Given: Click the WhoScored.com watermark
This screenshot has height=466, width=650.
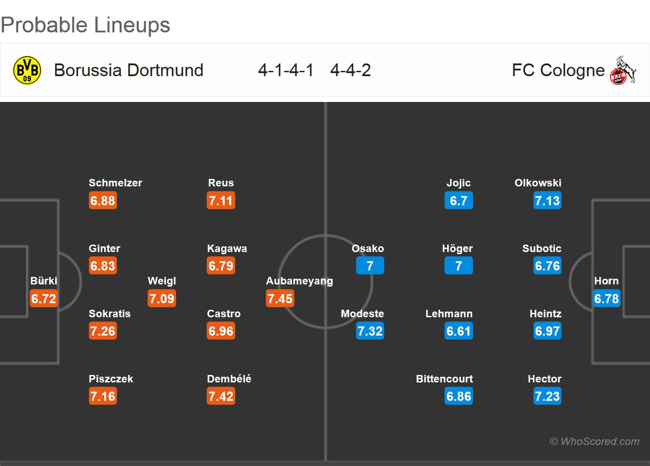Looking at the screenshot, I should pyautogui.click(x=595, y=441).
